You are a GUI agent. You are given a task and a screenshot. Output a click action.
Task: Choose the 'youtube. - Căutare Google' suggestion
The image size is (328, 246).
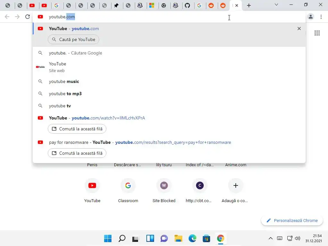[x=169, y=53]
